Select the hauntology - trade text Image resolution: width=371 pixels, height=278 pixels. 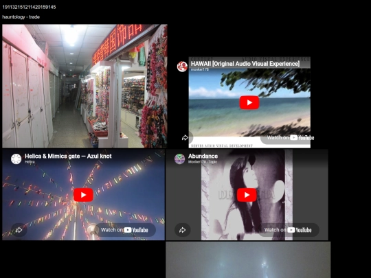pos(21,17)
